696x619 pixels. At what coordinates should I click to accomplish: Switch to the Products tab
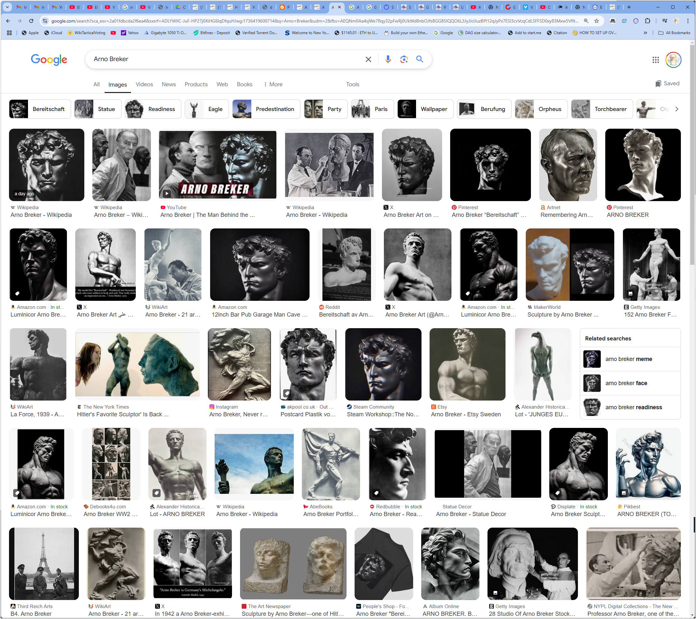pyautogui.click(x=196, y=84)
